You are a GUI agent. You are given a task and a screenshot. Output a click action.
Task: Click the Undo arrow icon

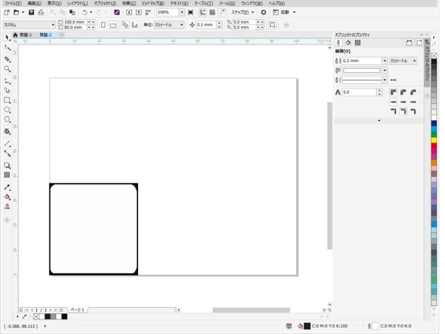pyautogui.click(x=84, y=12)
